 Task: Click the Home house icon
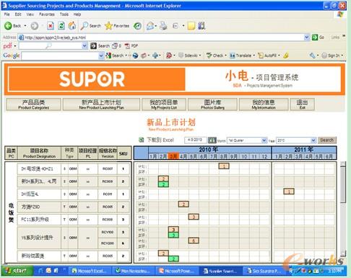(x=72, y=25)
